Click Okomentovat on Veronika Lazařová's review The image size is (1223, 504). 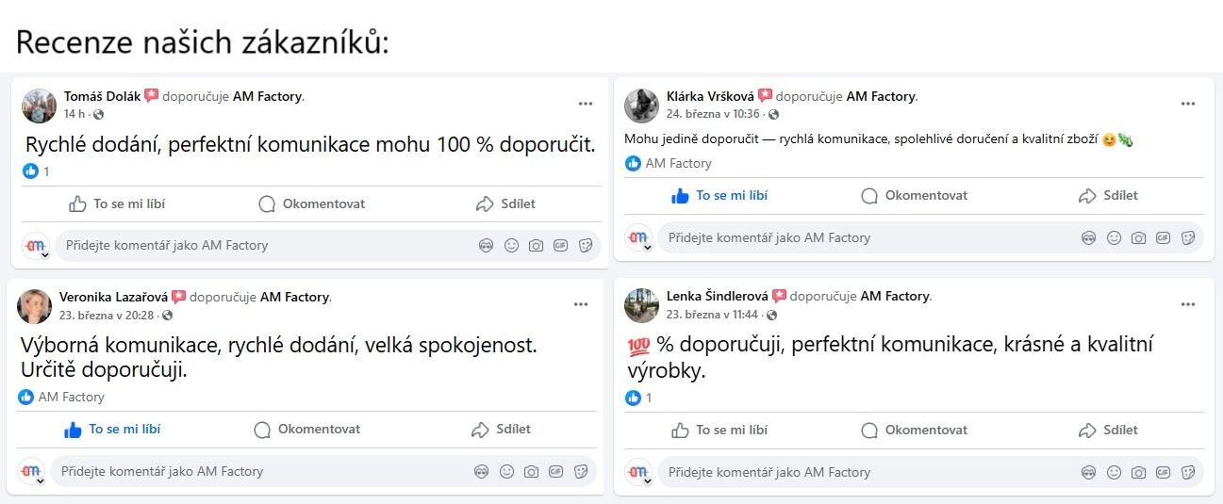[307, 430]
